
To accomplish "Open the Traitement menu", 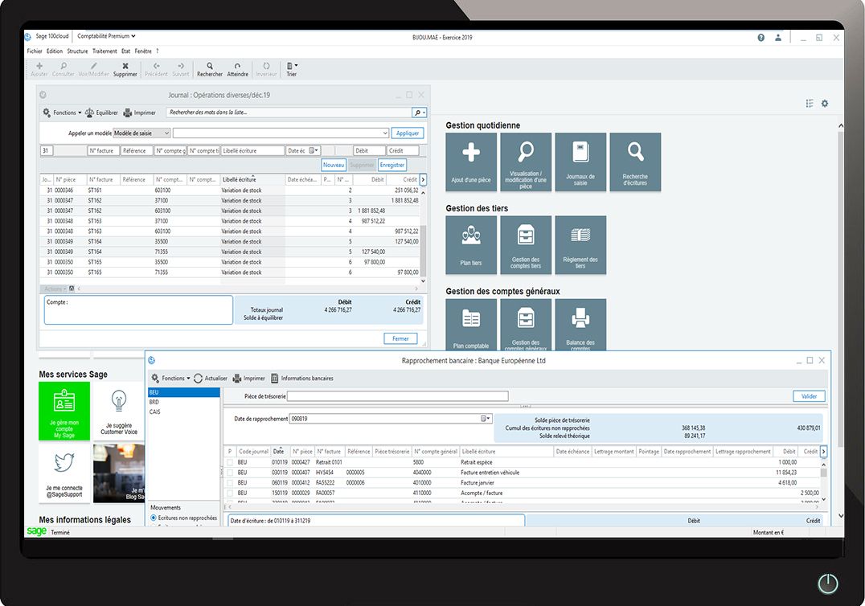I will point(105,50).
